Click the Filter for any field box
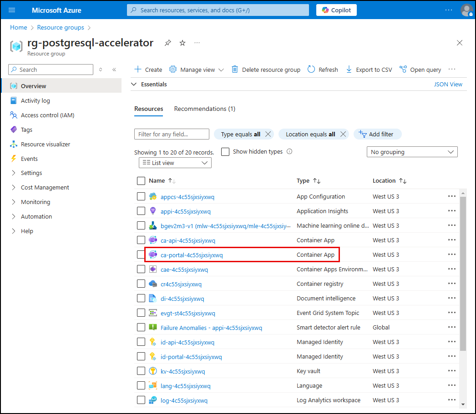This screenshot has height=414, width=476. (172, 134)
